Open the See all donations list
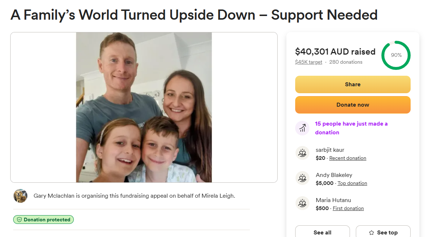 (323, 232)
